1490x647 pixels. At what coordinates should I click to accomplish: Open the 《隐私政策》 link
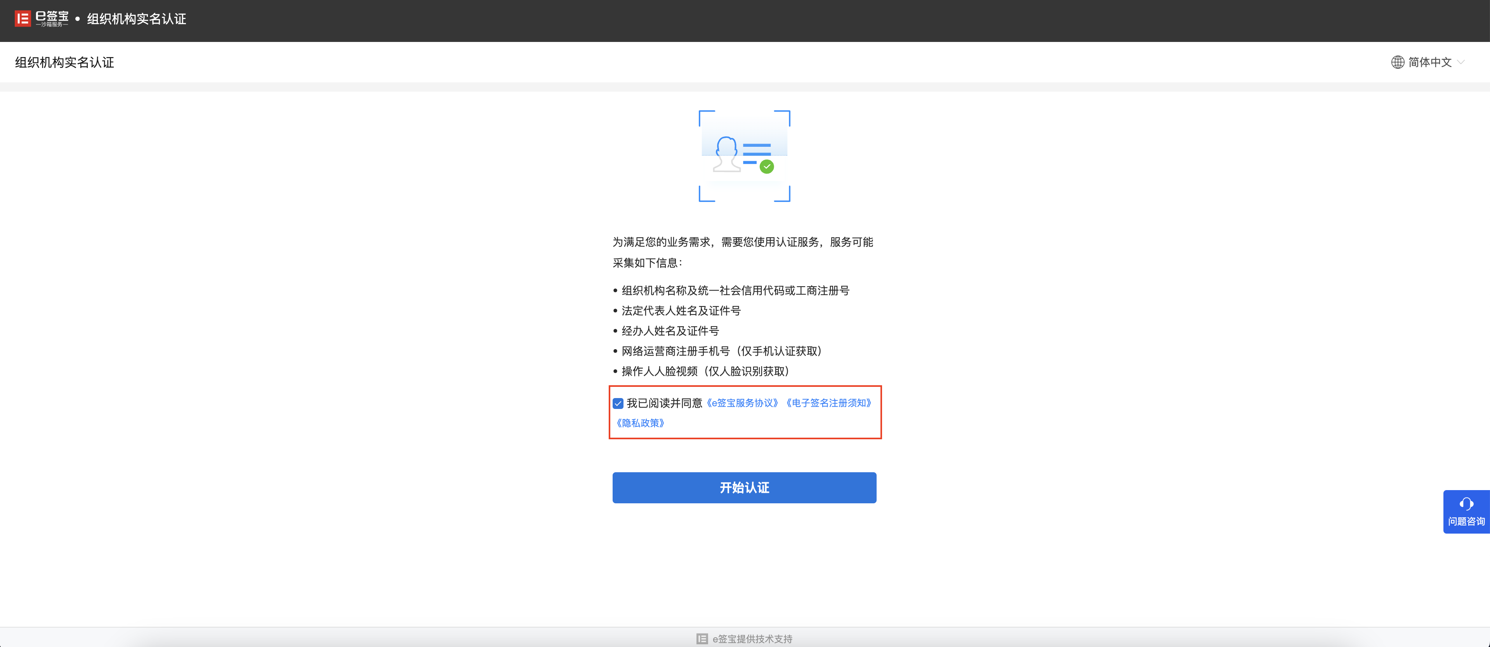coord(640,423)
